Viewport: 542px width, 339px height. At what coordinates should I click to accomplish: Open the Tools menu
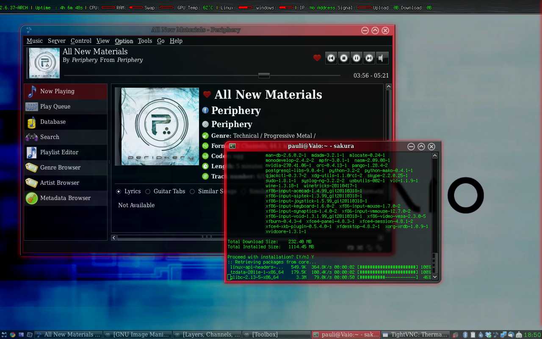(x=145, y=41)
